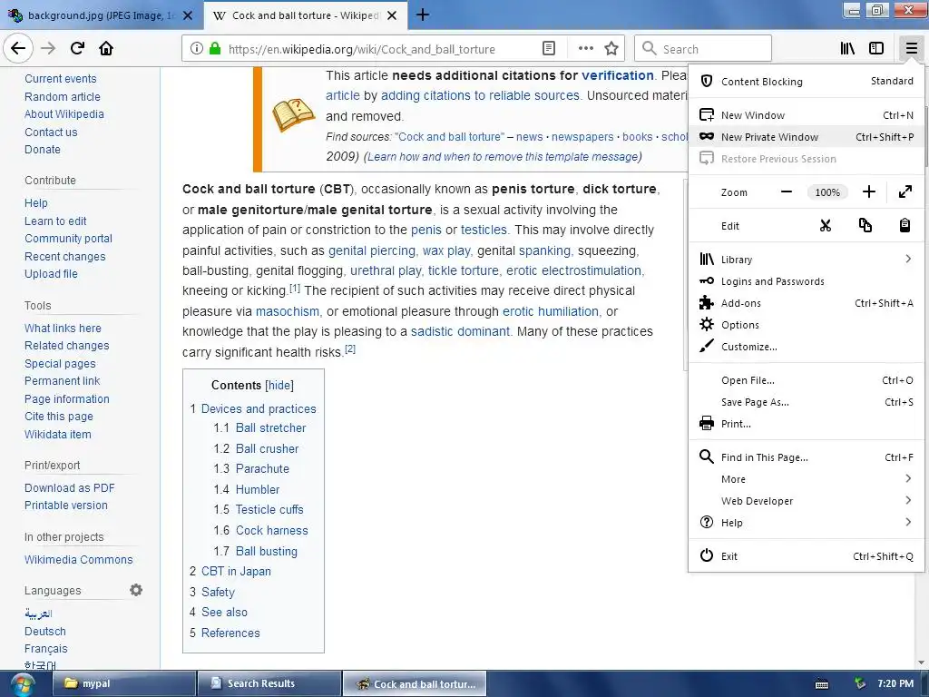Zoom out with the minus button
The width and height of the screenshot is (929, 697).
point(787,192)
